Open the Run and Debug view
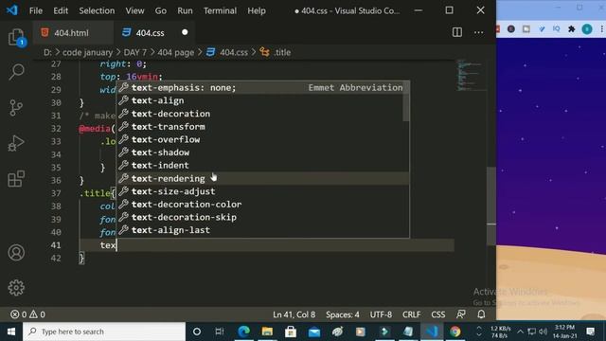606x341 pixels. tap(16, 143)
